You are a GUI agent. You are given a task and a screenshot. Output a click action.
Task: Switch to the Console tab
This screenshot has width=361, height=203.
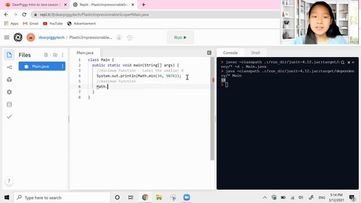230,52
